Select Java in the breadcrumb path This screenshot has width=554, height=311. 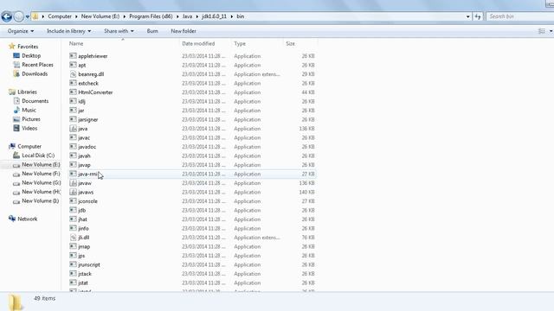click(187, 16)
